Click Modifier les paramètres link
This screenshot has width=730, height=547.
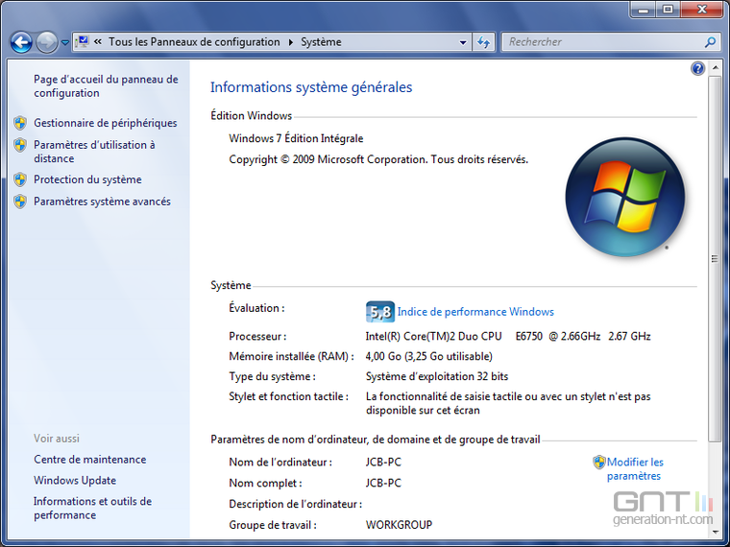click(x=635, y=469)
